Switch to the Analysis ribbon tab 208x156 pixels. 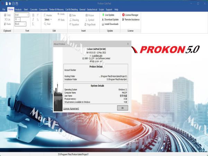(18, 10)
